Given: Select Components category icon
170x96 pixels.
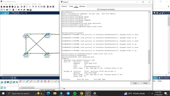Looking at the screenshot, I should point(8,82).
